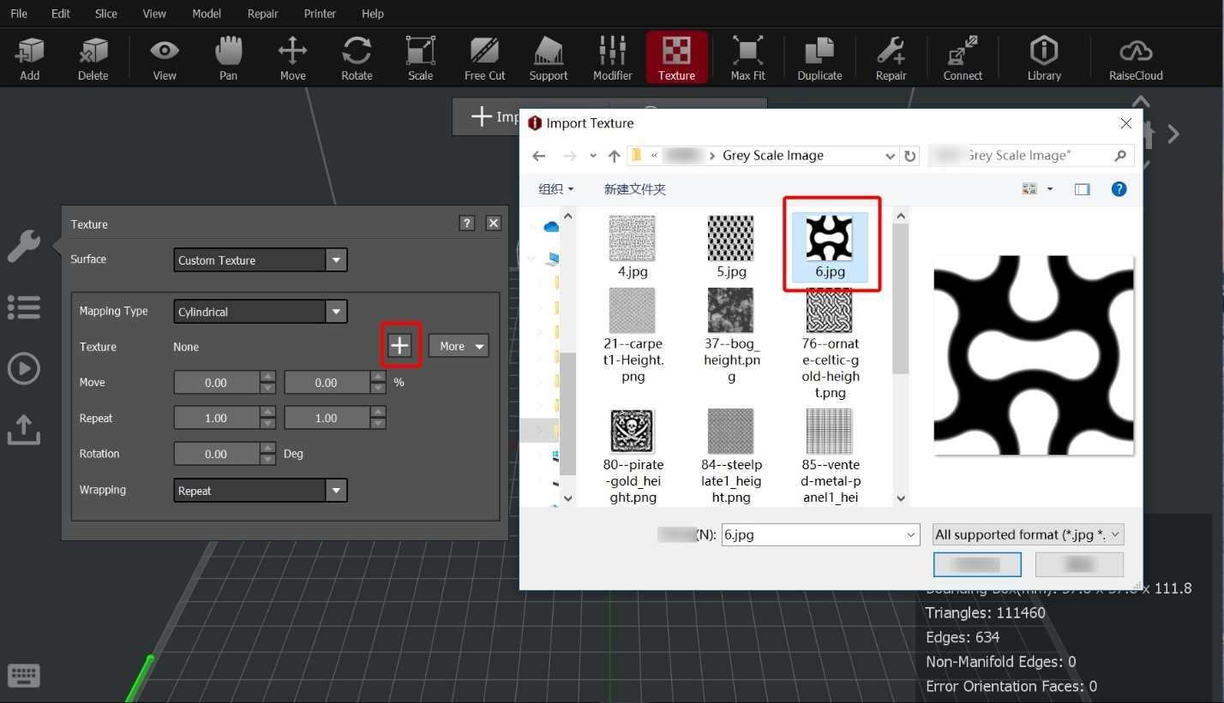The image size is (1224, 703).
Task: Open the left sidebar wrench settings panel
Action: [x=24, y=246]
